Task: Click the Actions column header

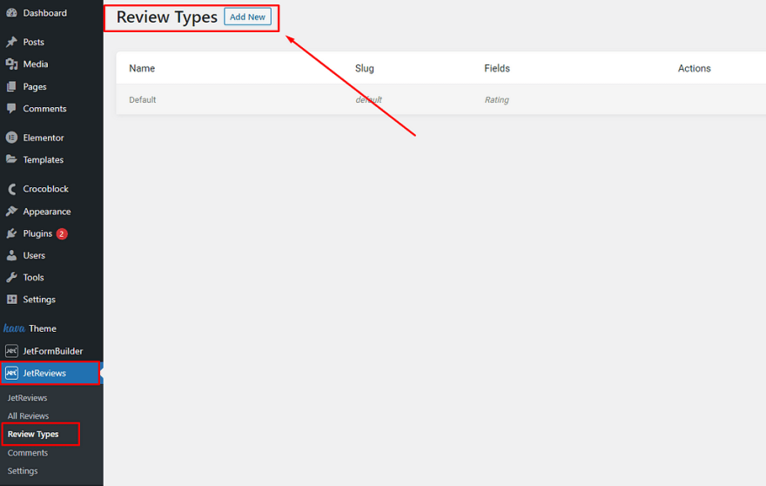Action: click(x=695, y=69)
